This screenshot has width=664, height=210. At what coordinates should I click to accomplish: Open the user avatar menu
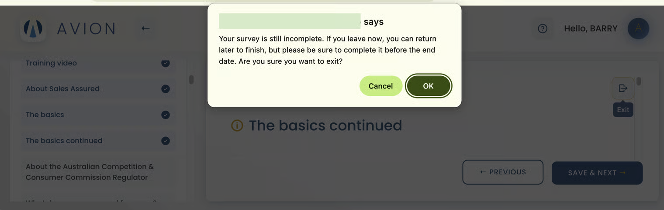(x=638, y=29)
